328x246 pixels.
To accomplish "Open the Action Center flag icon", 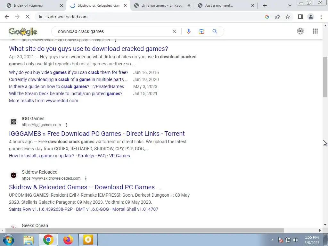I will point(280,240).
